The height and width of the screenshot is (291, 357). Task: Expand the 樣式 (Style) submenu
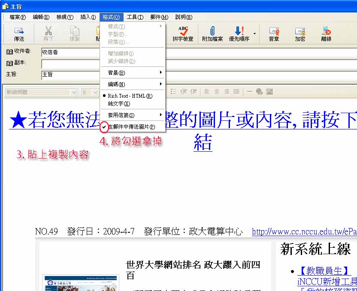click(133, 27)
